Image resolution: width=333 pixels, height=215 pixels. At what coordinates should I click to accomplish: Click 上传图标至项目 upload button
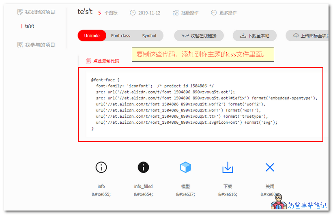coord(307,36)
